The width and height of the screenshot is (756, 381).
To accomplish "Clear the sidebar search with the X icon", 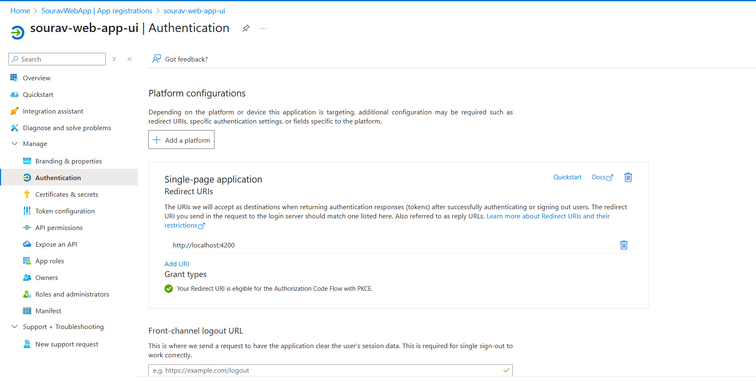I will click(x=114, y=59).
